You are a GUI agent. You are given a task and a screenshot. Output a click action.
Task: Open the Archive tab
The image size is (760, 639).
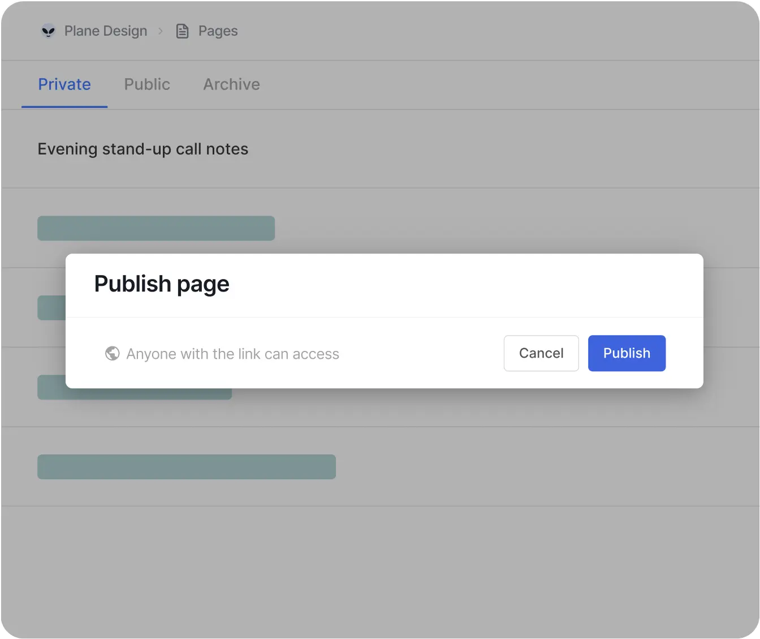click(231, 84)
